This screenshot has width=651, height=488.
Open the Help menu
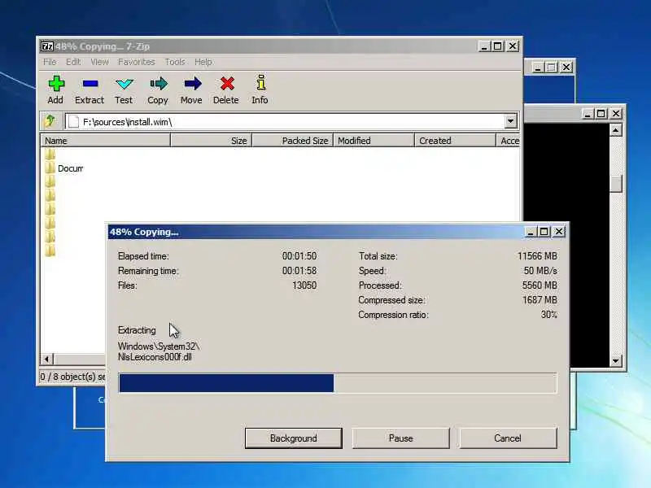203,62
